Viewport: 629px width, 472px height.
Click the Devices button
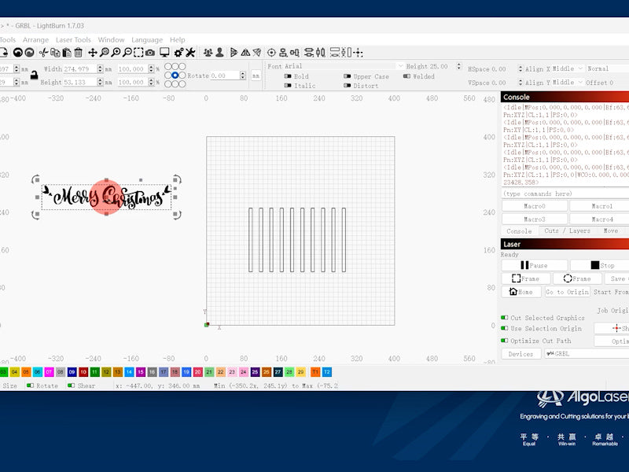pyautogui.click(x=520, y=353)
